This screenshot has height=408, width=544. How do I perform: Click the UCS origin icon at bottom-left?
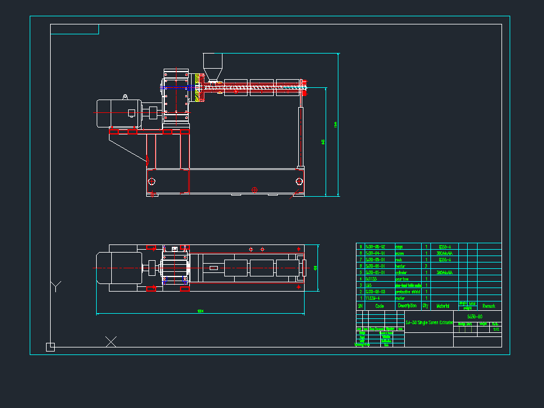(50, 347)
